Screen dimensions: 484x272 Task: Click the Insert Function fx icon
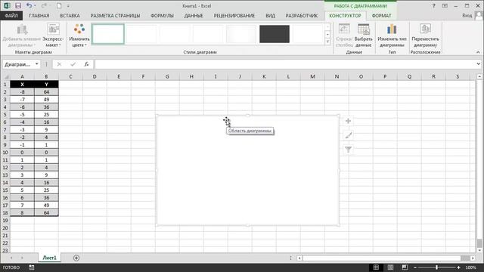tap(87, 64)
